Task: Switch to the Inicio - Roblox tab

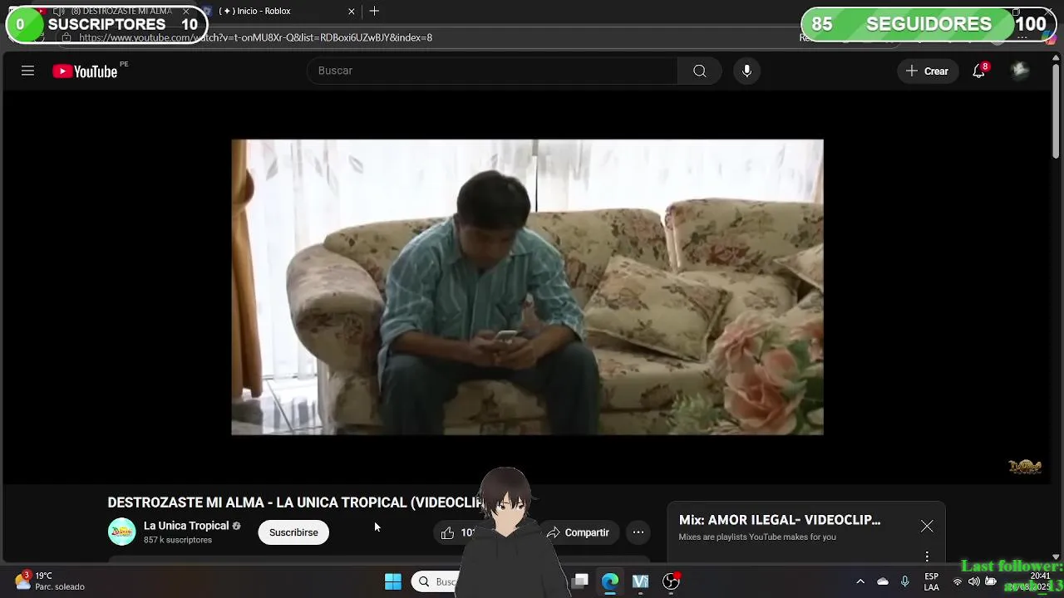Action: tap(278, 12)
